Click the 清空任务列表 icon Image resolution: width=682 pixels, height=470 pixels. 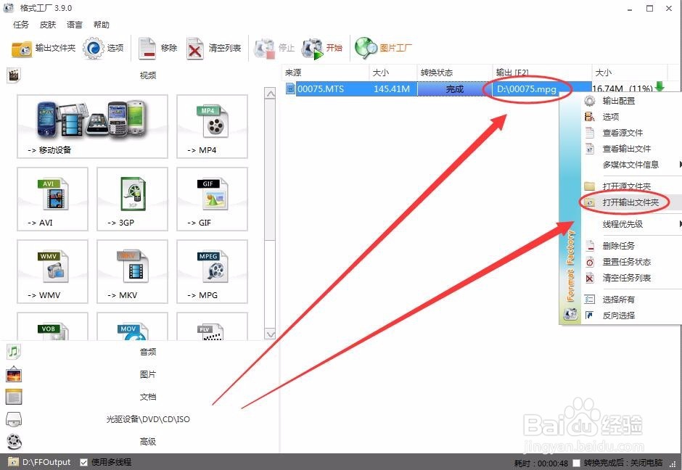click(x=589, y=278)
